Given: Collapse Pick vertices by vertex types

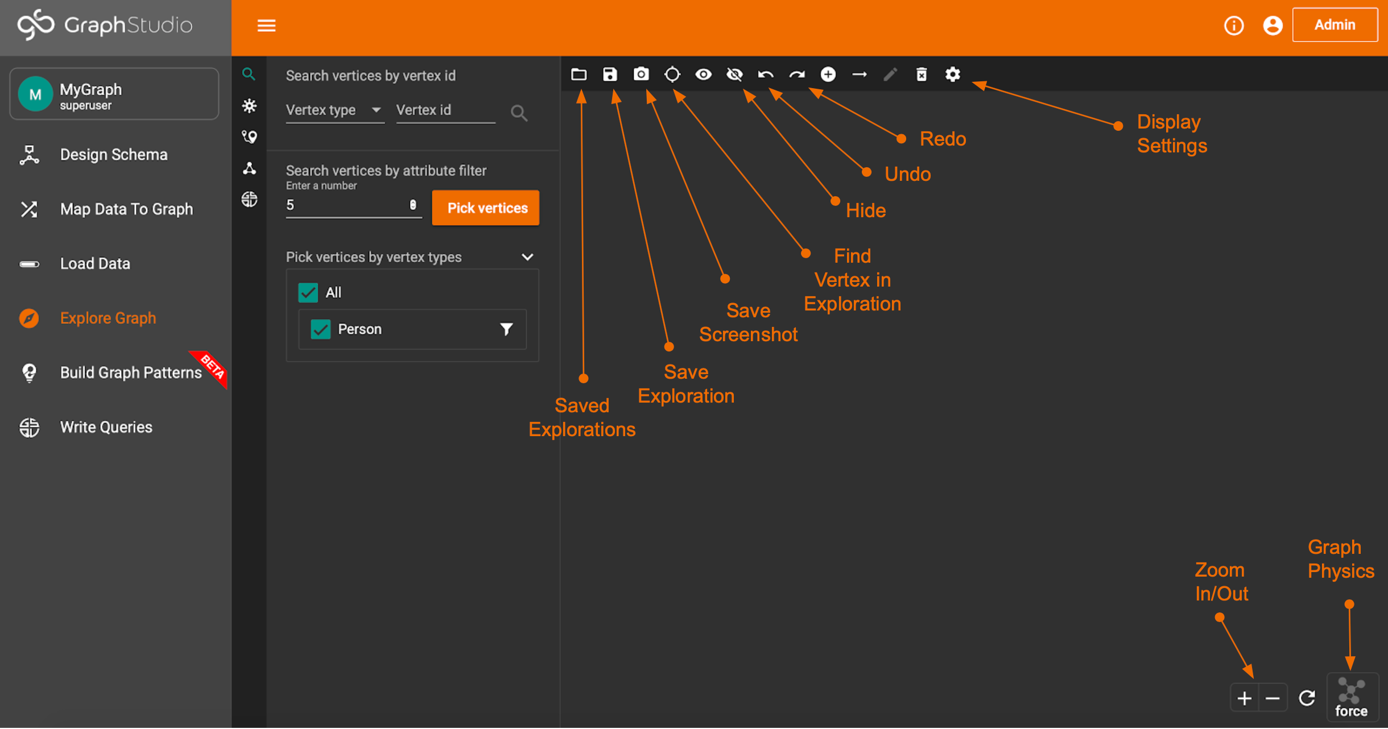Looking at the screenshot, I should [x=527, y=257].
